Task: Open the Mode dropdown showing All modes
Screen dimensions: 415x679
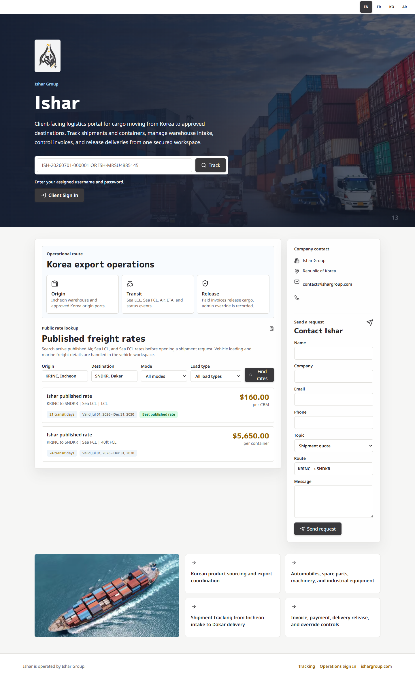Action: click(x=164, y=376)
